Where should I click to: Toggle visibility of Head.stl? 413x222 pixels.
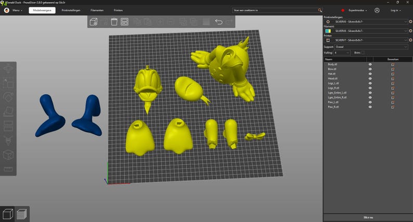point(370,79)
